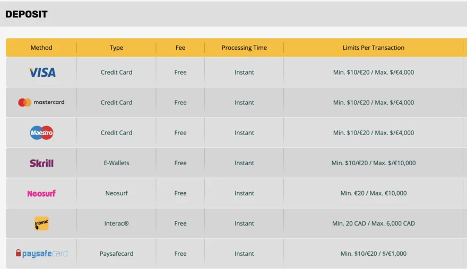
Task: Click the Interac logo
Action: (41, 223)
